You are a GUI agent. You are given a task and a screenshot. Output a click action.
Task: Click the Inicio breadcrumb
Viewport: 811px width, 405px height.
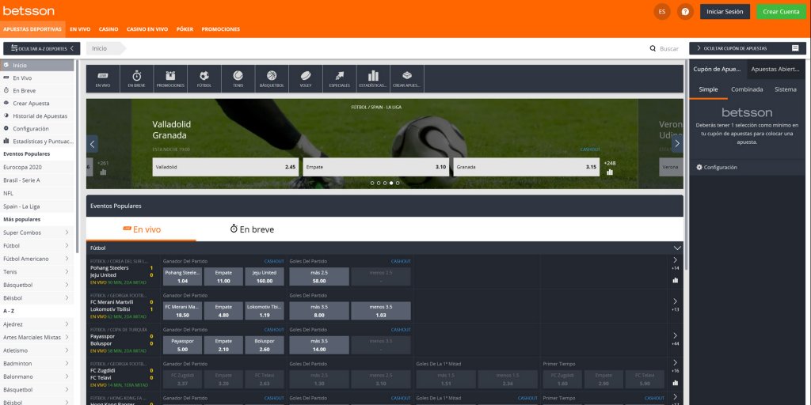pyautogui.click(x=99, y=48)
